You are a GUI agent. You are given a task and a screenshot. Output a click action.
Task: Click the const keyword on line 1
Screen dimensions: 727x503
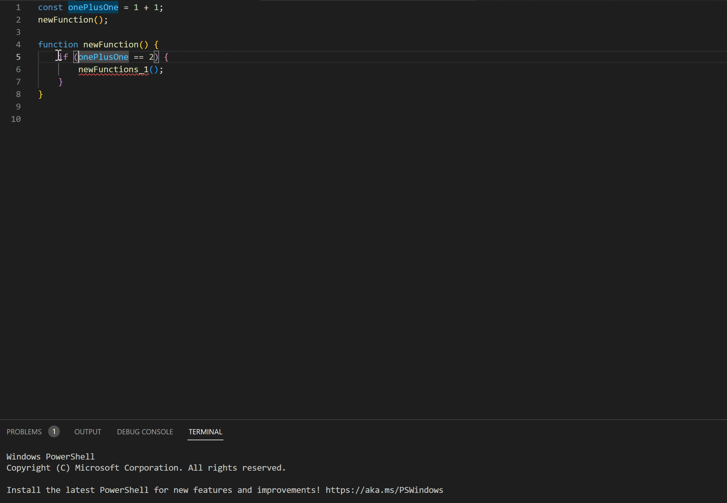coord(50,8)
